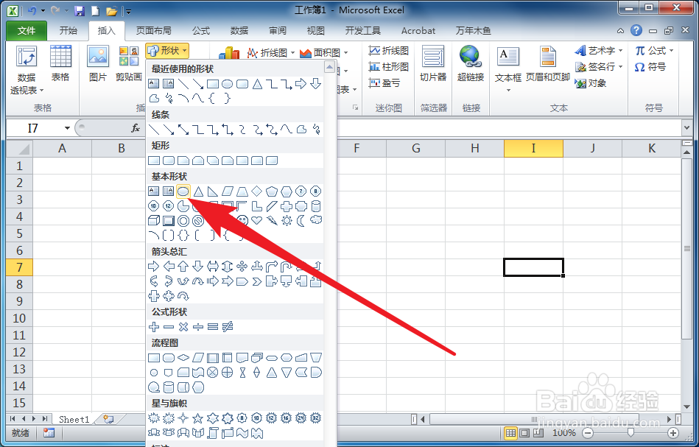This screenshot has width=699, height=447.
Task: Insert a 盈亏 win/loss sparkline
Action: point(384,83)
